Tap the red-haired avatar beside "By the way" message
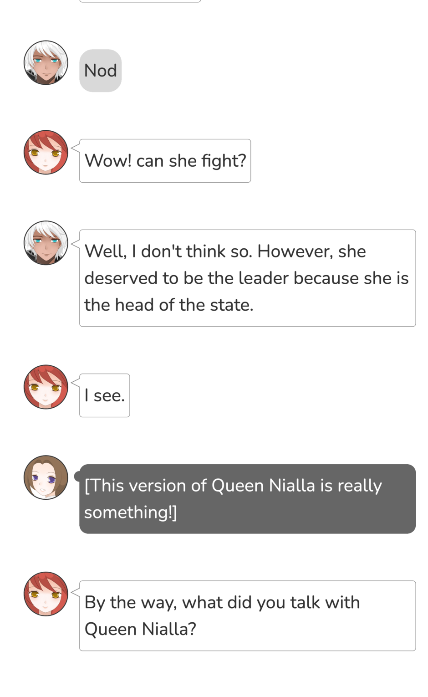 pos(46,594)
